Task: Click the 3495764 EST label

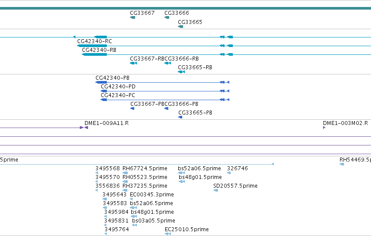Action: pyautogui.click(x=117, y=230)
